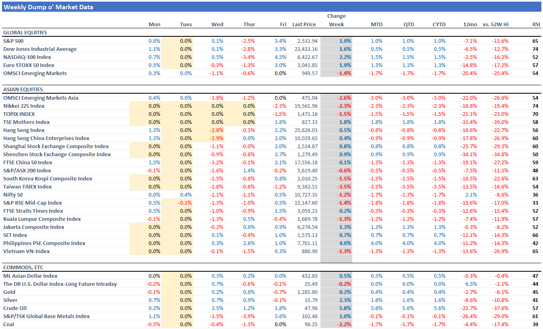This screenshot has width=543, height=329.
Task: Click the Vietnam VN-Index row label
Action: (x=27, y=251)
